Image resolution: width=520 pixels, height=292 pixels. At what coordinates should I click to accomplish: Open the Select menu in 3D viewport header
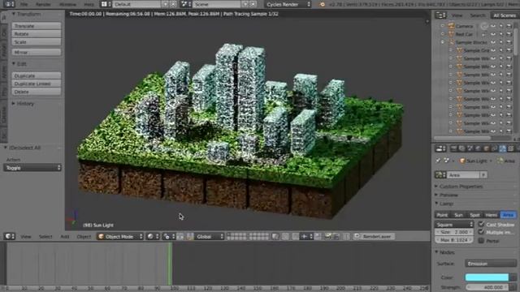tap(45, 236)
